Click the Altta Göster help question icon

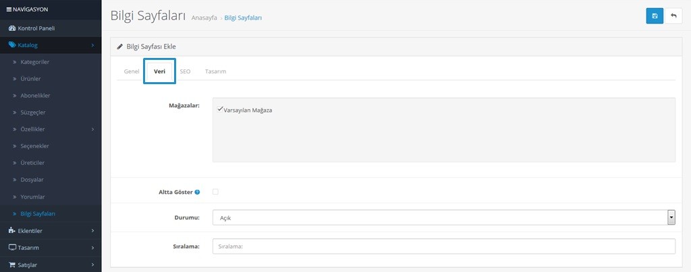[197, 192]
